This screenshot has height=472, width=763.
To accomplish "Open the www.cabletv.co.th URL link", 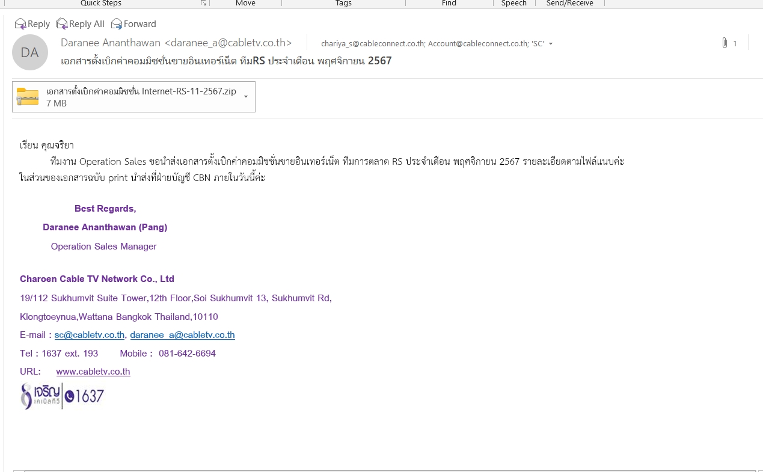I will (x=93, y=372).
